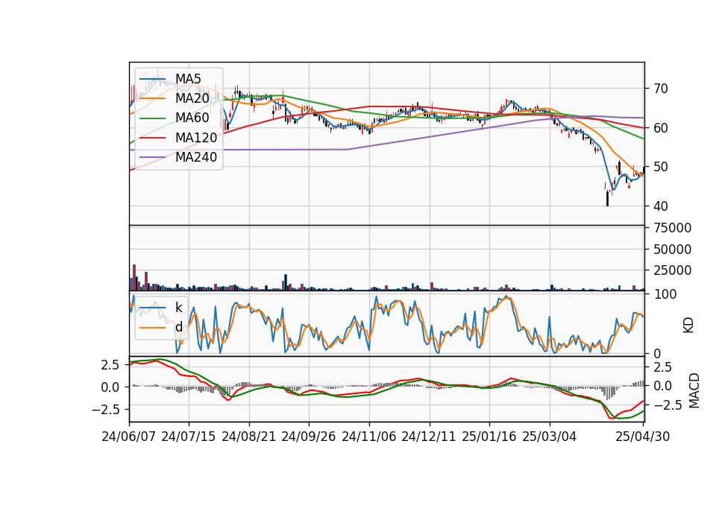Click the MA5 legend label
This screenshot has height=514, width=716.
(x=188, y=79)
